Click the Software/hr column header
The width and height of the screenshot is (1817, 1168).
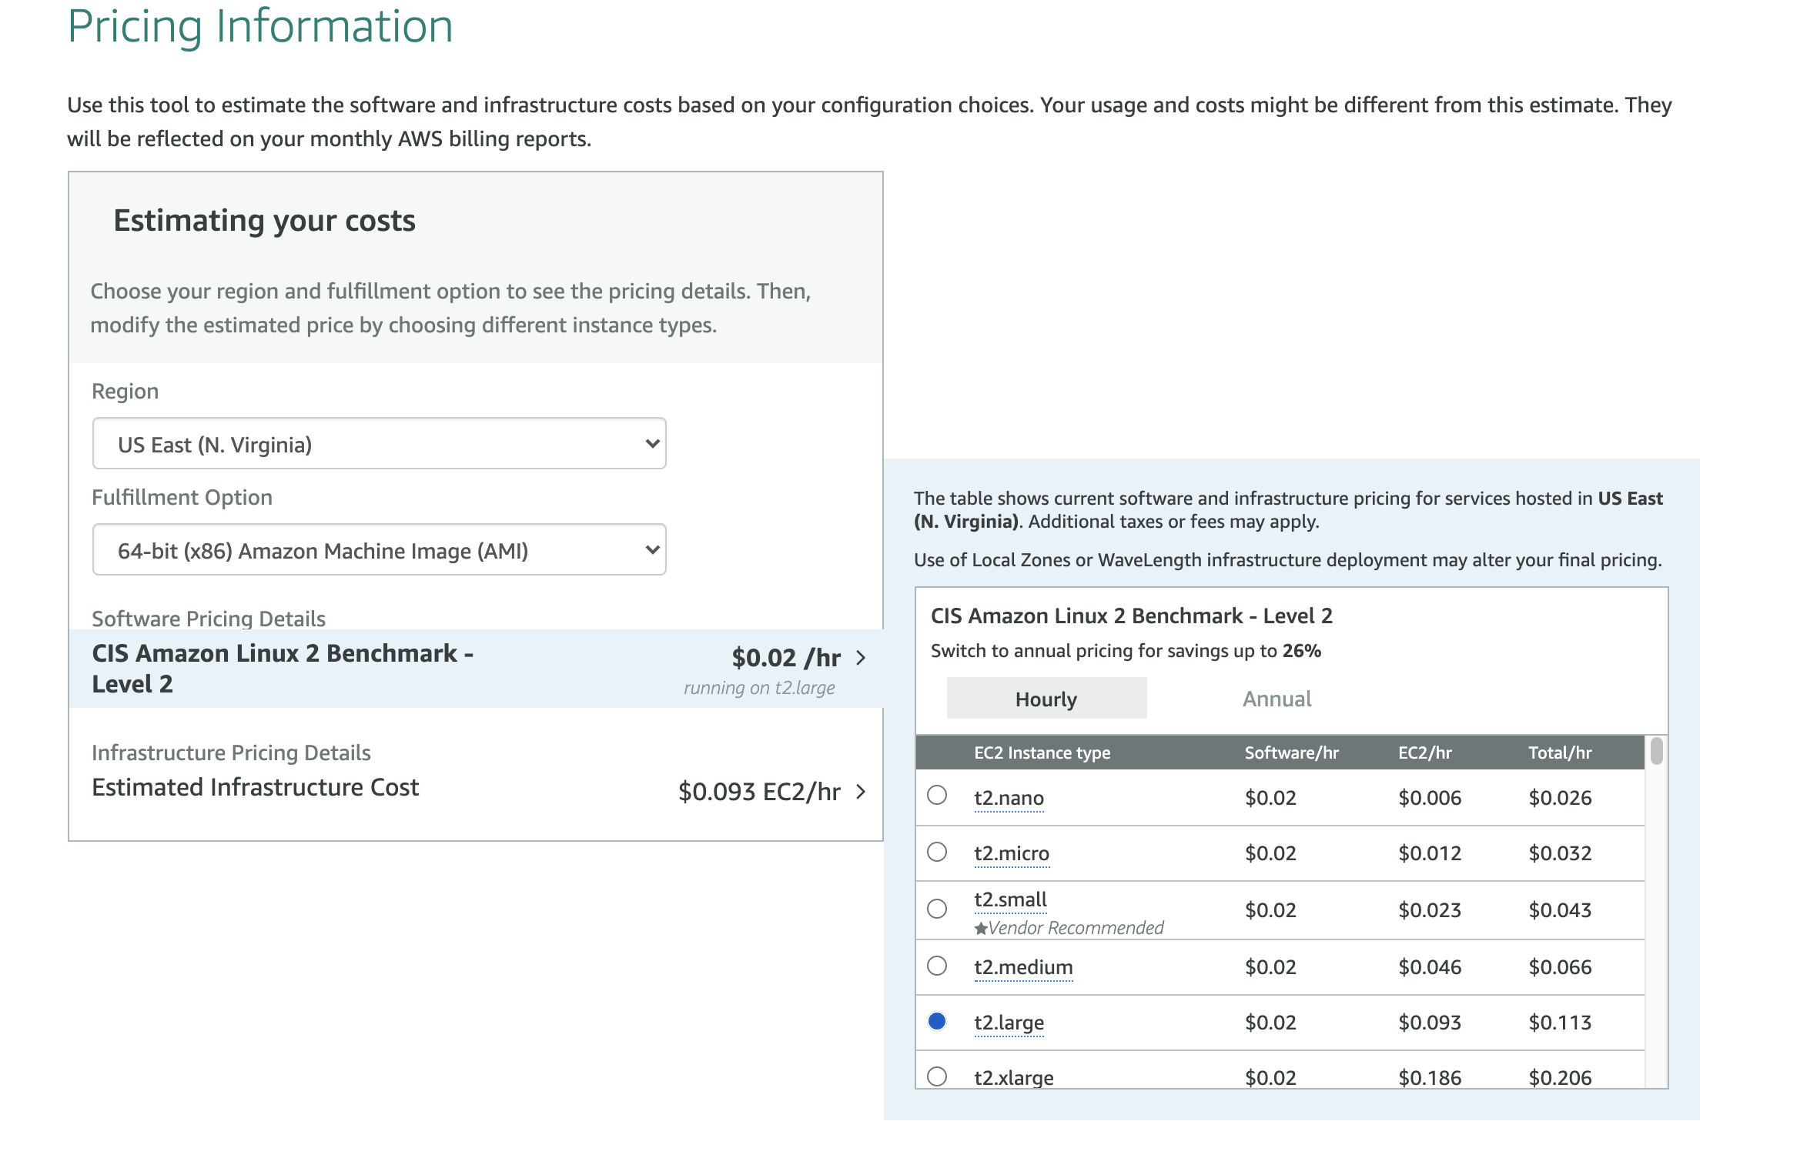(x=1291, y=753)
